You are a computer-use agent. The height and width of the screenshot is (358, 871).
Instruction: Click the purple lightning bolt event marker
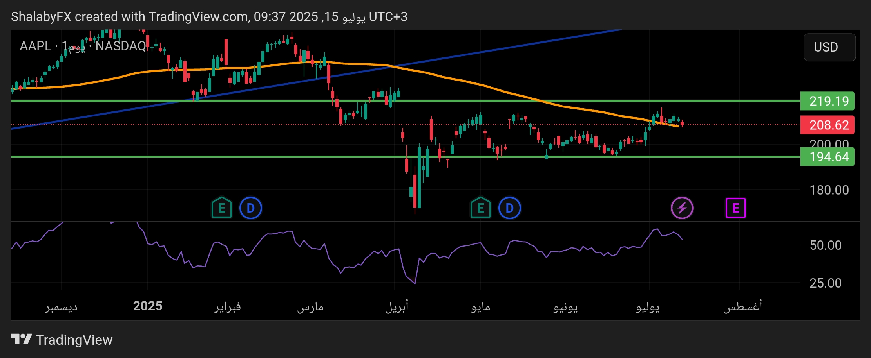(x=682, y=208)
